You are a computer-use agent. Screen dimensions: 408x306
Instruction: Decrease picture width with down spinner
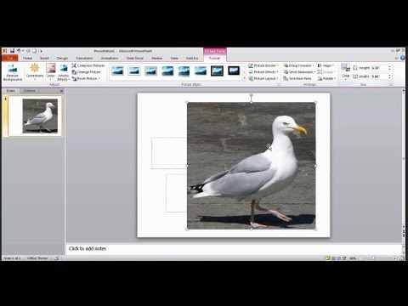coord(389,78)
